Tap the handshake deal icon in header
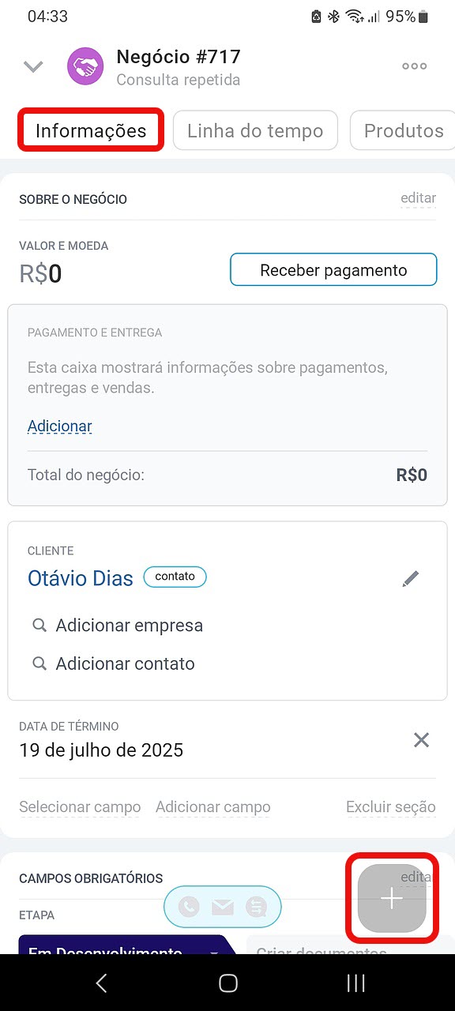Image resolution: width=455 pixels, height=1011 pixels. (x=86, y=66)
